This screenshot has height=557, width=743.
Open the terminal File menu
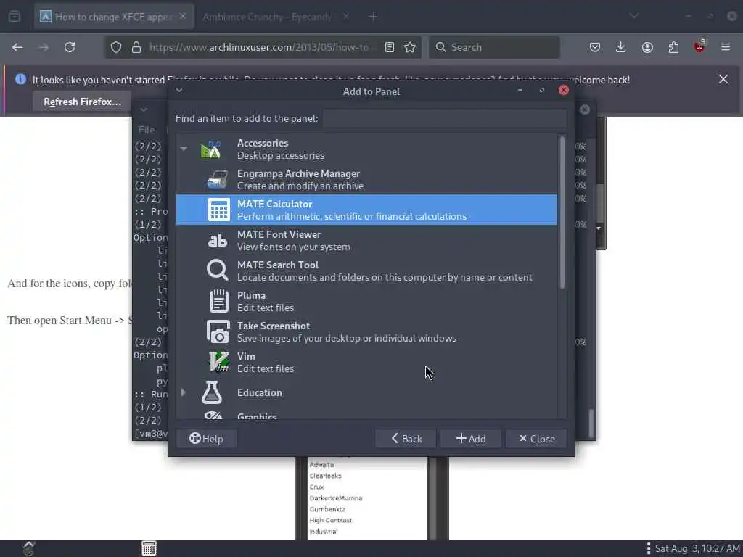pyautogui.click(x=147, y=129)
